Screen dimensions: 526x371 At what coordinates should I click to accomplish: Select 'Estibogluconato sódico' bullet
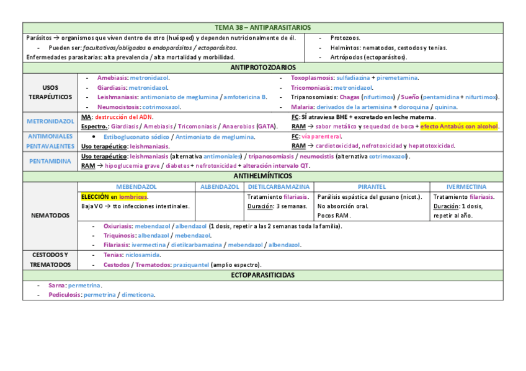136,137
